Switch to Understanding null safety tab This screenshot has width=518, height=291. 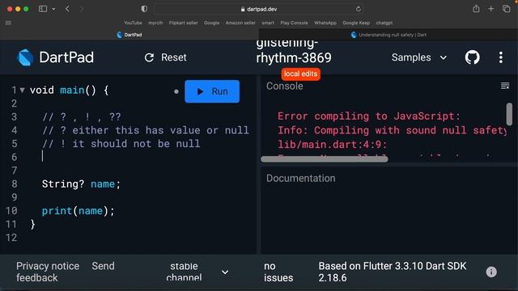pyautogui.click(x=388, y=35)
